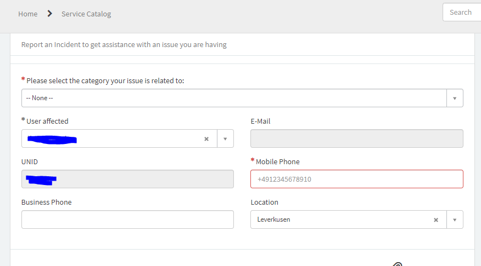Click the 'Location' label
Screen dimensions: 481x266
[265, 203]
